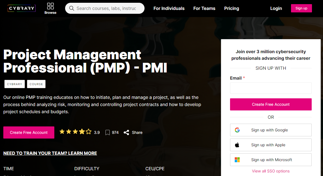Open the For Individuals menu
323x176 pixels.
click(169, 8)
